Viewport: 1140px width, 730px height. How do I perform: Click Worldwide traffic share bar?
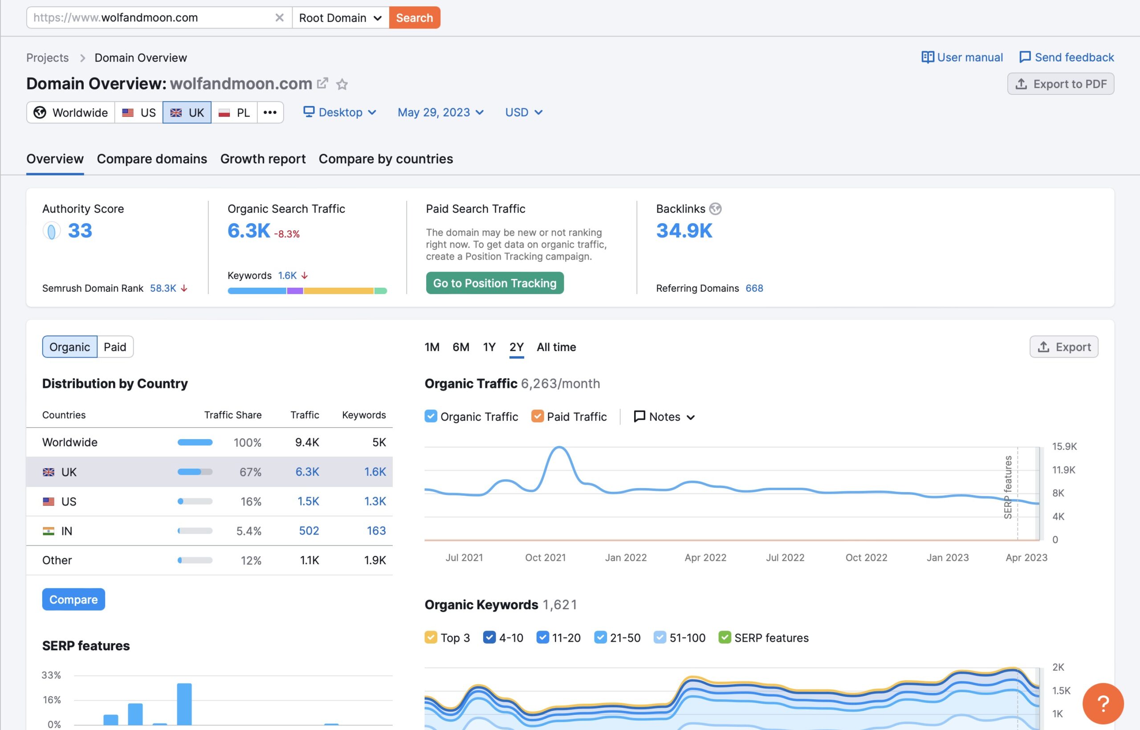[195, 442]
